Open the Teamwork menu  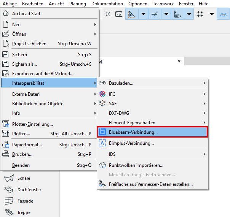163,4
